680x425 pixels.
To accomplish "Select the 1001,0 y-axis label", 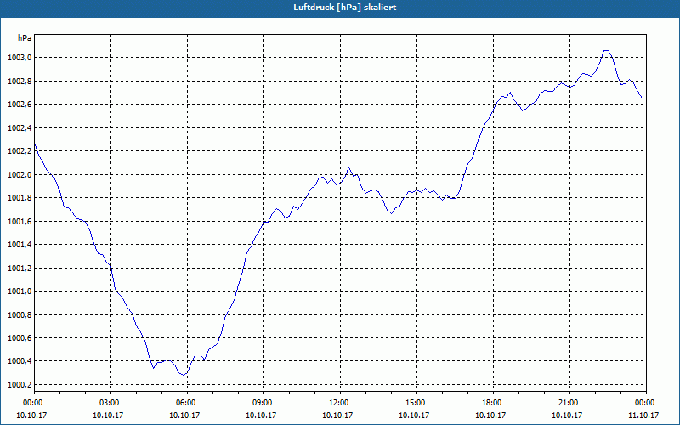I will pos(19,292).
